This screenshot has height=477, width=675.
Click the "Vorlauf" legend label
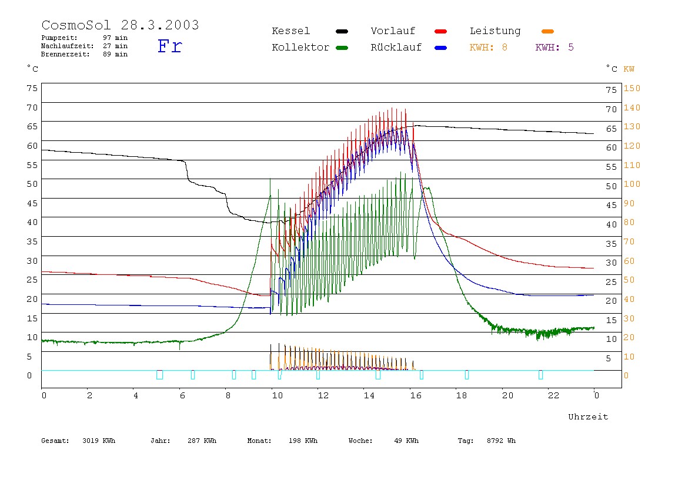393,31
